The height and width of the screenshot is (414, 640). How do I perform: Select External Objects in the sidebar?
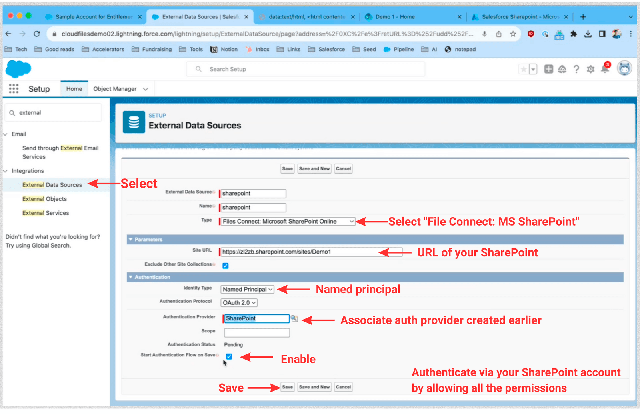click(x=44, y=199)
